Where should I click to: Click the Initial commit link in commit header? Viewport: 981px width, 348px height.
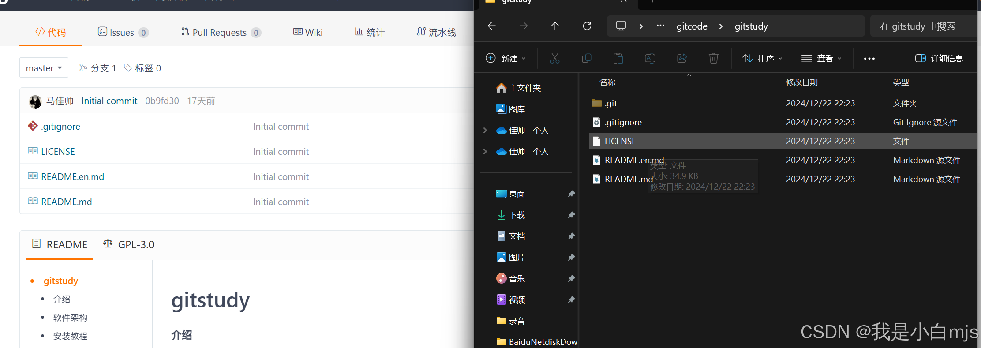109,101
